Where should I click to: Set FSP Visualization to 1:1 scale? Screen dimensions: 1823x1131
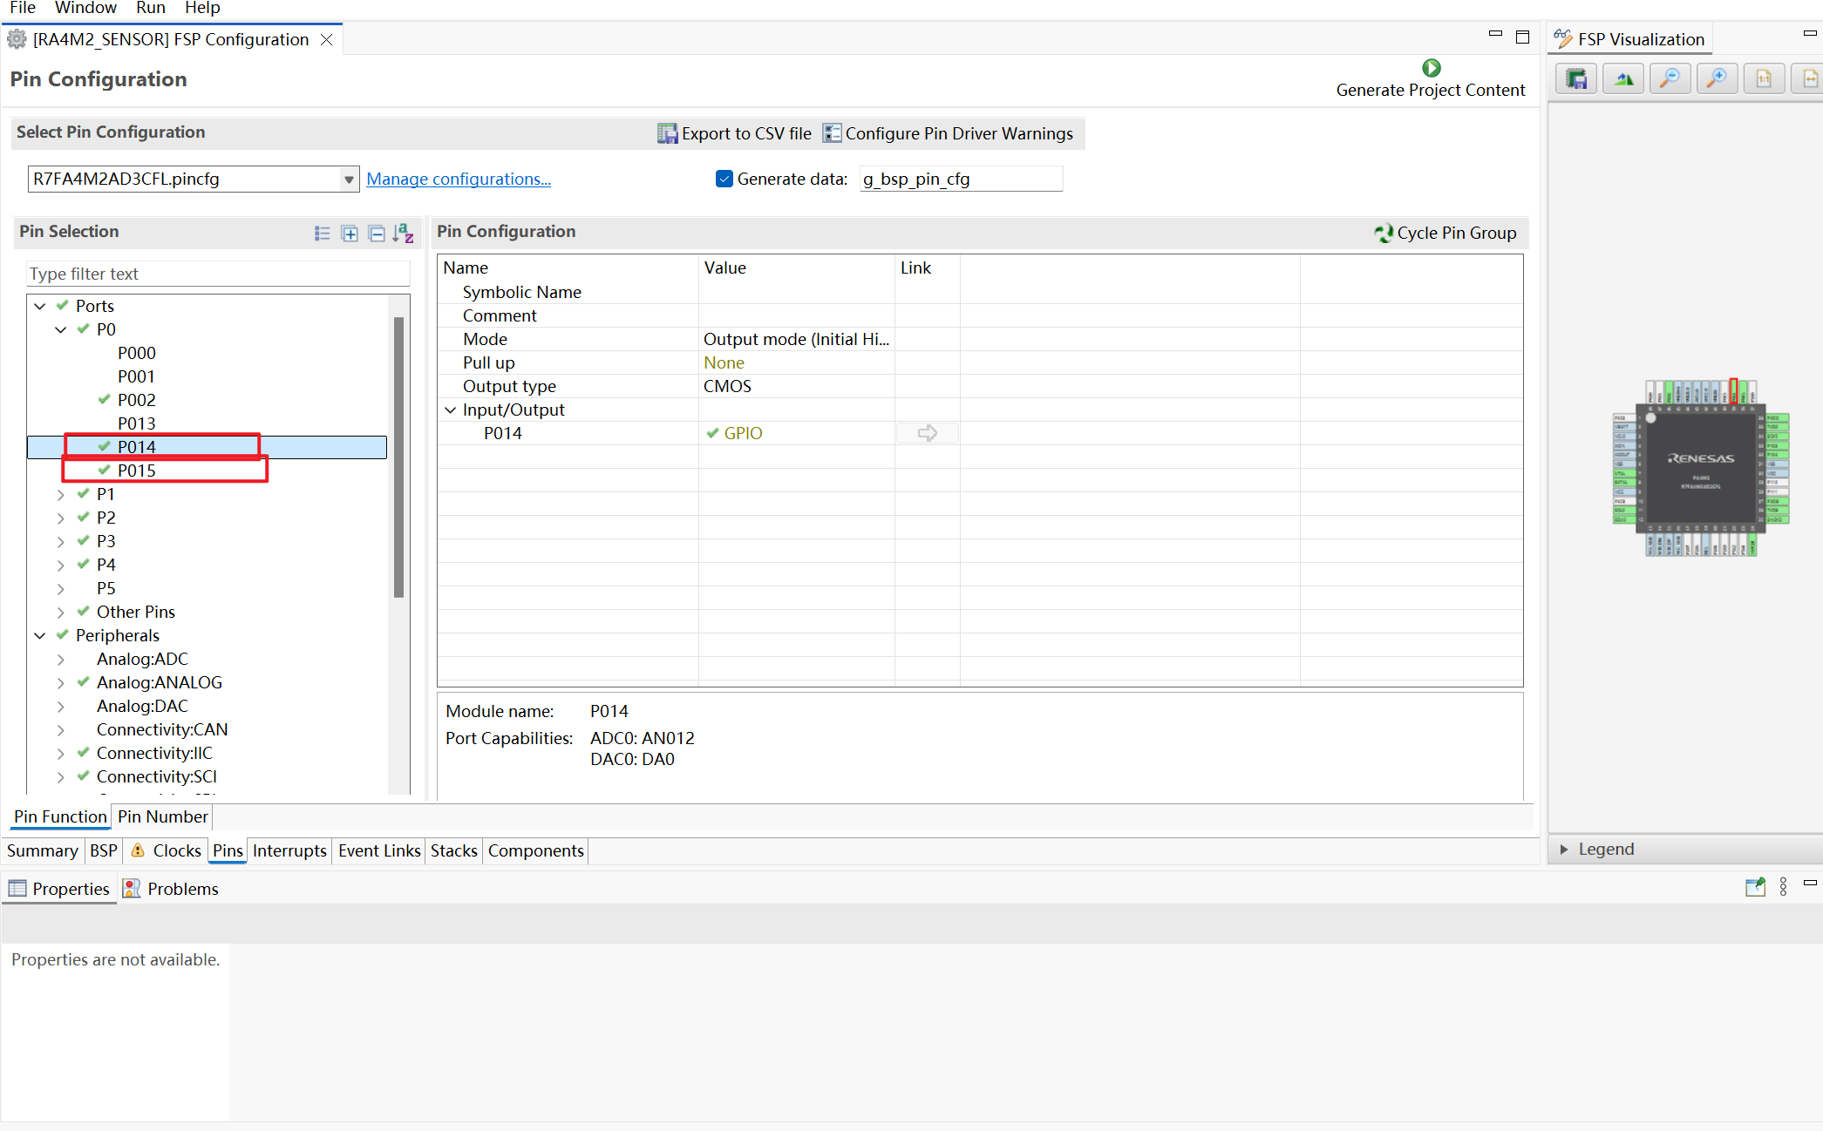pos(1764,79)
